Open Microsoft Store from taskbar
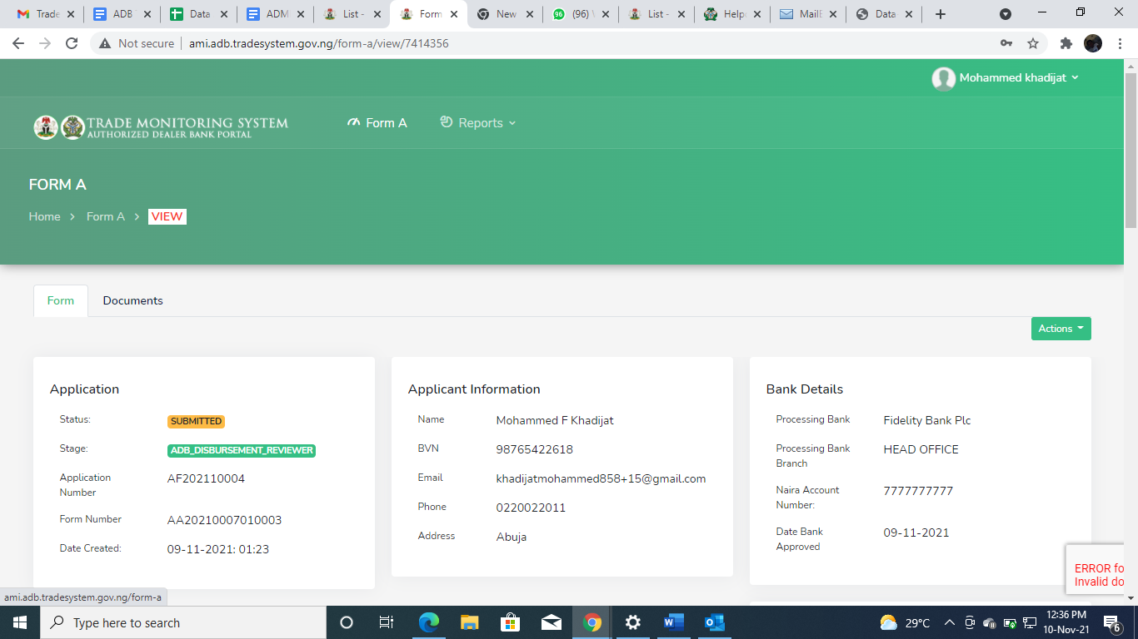The height and width of the screenshot is (639, 1138). pyautogui.click(x=510, y=622)
